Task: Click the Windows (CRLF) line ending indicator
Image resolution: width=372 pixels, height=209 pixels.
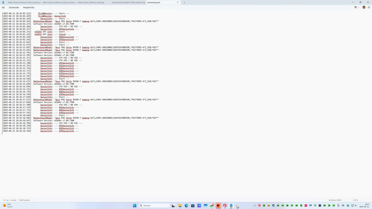Action: (335, 200)
